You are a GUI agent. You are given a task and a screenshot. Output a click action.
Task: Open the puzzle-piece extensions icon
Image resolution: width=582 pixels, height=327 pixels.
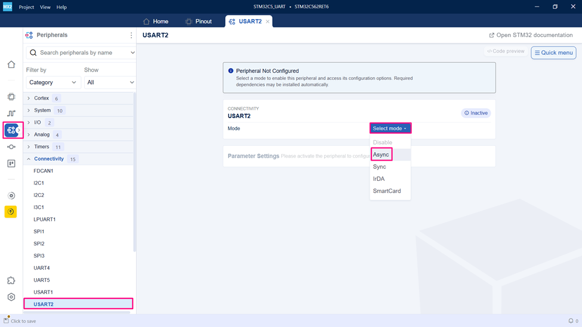coord(11,280)
